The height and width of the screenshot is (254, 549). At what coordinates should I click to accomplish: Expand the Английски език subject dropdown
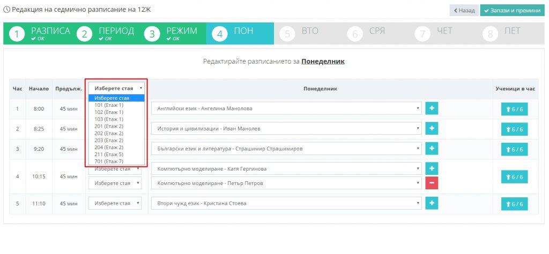pos(286,109)
